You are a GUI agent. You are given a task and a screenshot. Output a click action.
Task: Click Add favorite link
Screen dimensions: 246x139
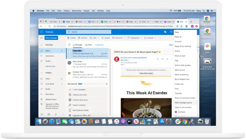coord(50,66)
